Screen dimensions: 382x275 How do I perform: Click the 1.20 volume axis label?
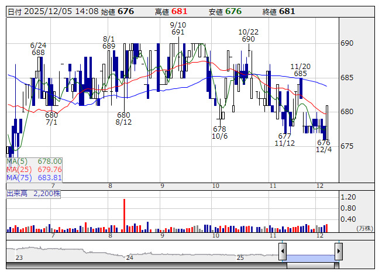(x=348, y=197)
